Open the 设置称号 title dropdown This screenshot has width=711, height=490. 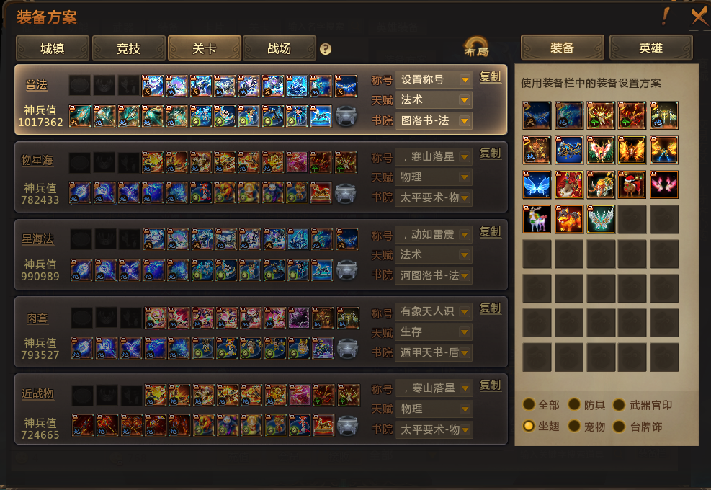coord(434,80)
